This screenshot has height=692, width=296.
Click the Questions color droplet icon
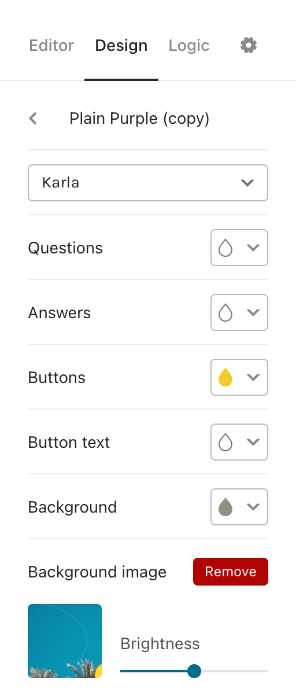(x=225, y=248)
